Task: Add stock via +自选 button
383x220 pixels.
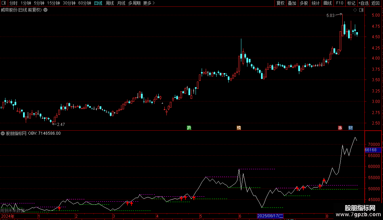Action: (363, 3)
